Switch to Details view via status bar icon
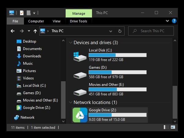The height and width of the screenshot is (138, 184). (x=166, y=127)
